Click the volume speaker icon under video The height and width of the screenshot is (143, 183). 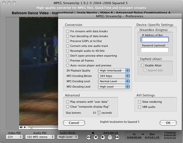(x=21, y=127)
